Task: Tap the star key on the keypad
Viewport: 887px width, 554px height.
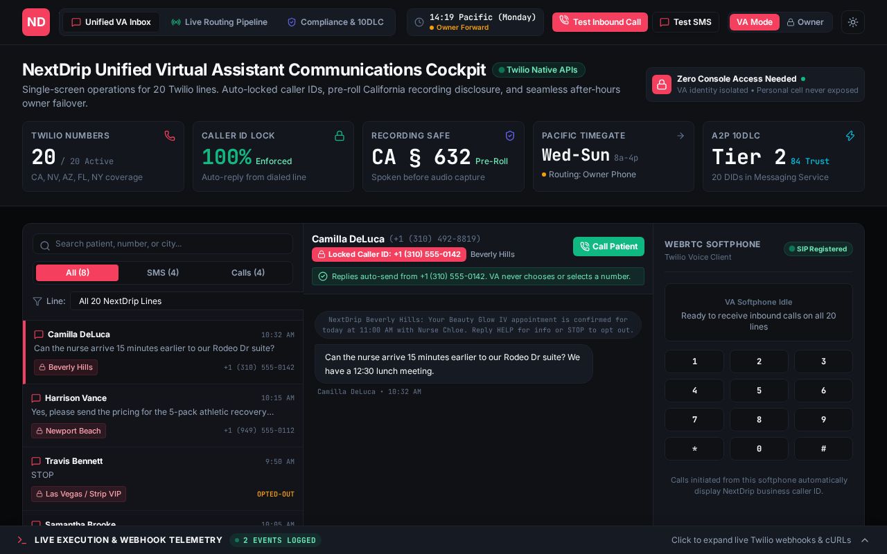Action: [694, 449]
